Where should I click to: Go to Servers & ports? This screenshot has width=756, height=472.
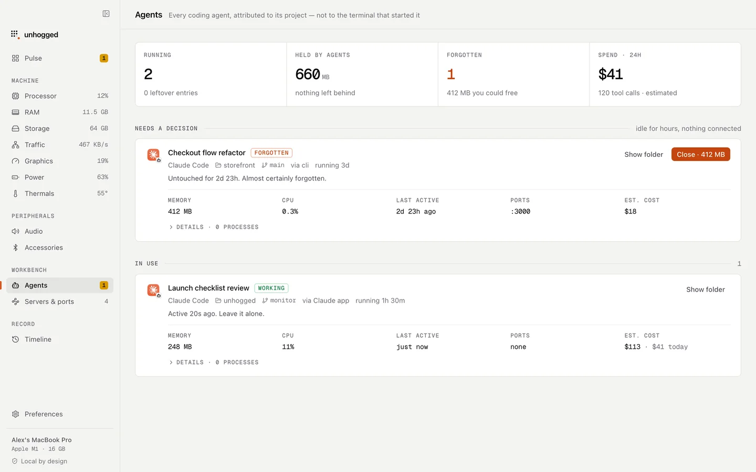click(x=60, y=302)
